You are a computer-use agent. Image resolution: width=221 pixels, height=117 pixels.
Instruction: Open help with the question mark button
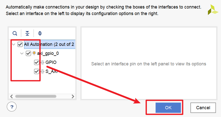coord(12,107)
